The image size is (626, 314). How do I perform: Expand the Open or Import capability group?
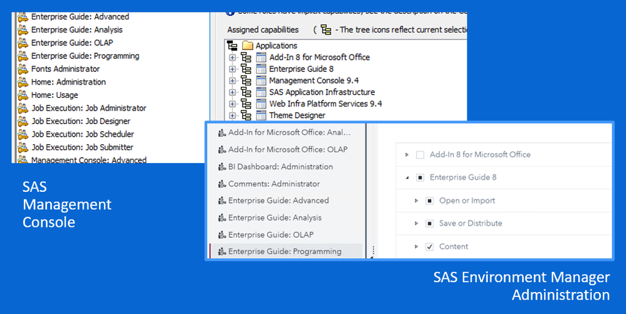point(416,201)
